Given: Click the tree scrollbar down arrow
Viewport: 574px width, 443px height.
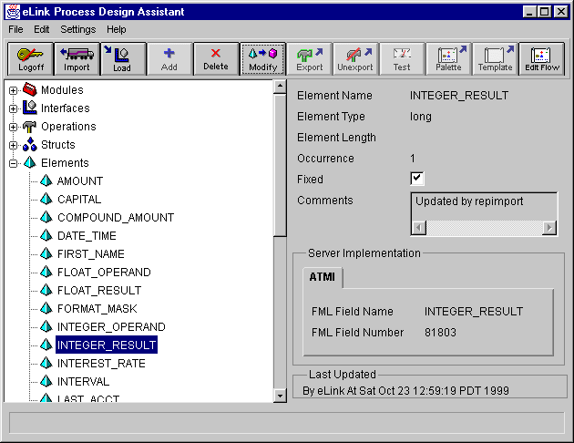Looking at the screenshot, I should pyautogui.click(x=280, y=396).
